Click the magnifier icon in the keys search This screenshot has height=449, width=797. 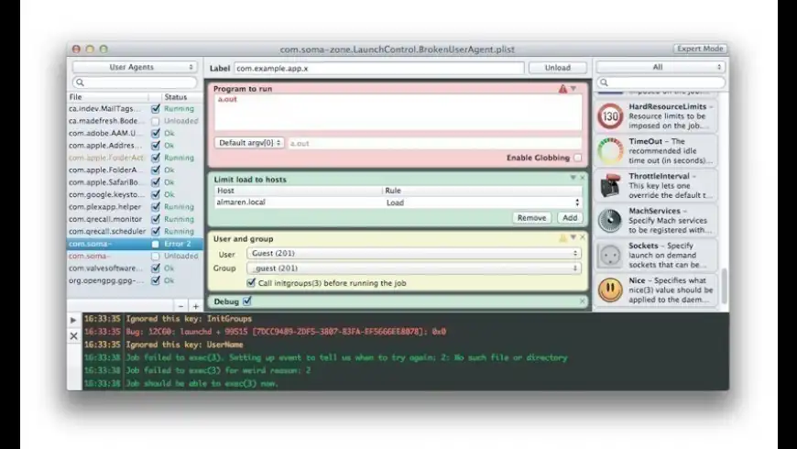point(604,82)
